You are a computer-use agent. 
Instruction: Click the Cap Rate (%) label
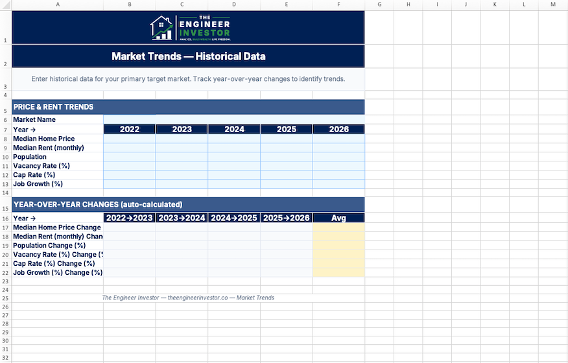click(34, 175)
